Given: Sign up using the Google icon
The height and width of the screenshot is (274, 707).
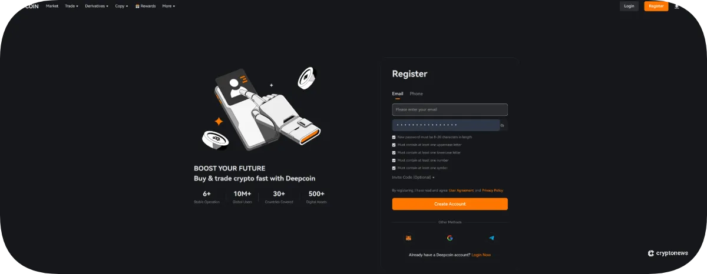Looking at the screenshot, I should [x=450, y=238].
